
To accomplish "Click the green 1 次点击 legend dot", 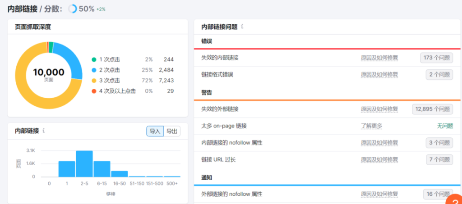I will tap(94, 59).
